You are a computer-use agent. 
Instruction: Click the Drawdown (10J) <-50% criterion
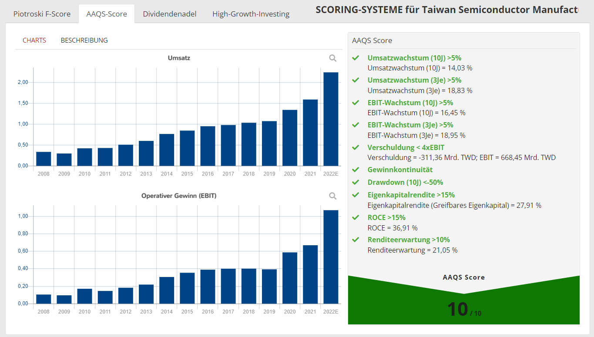pos(405,182)
